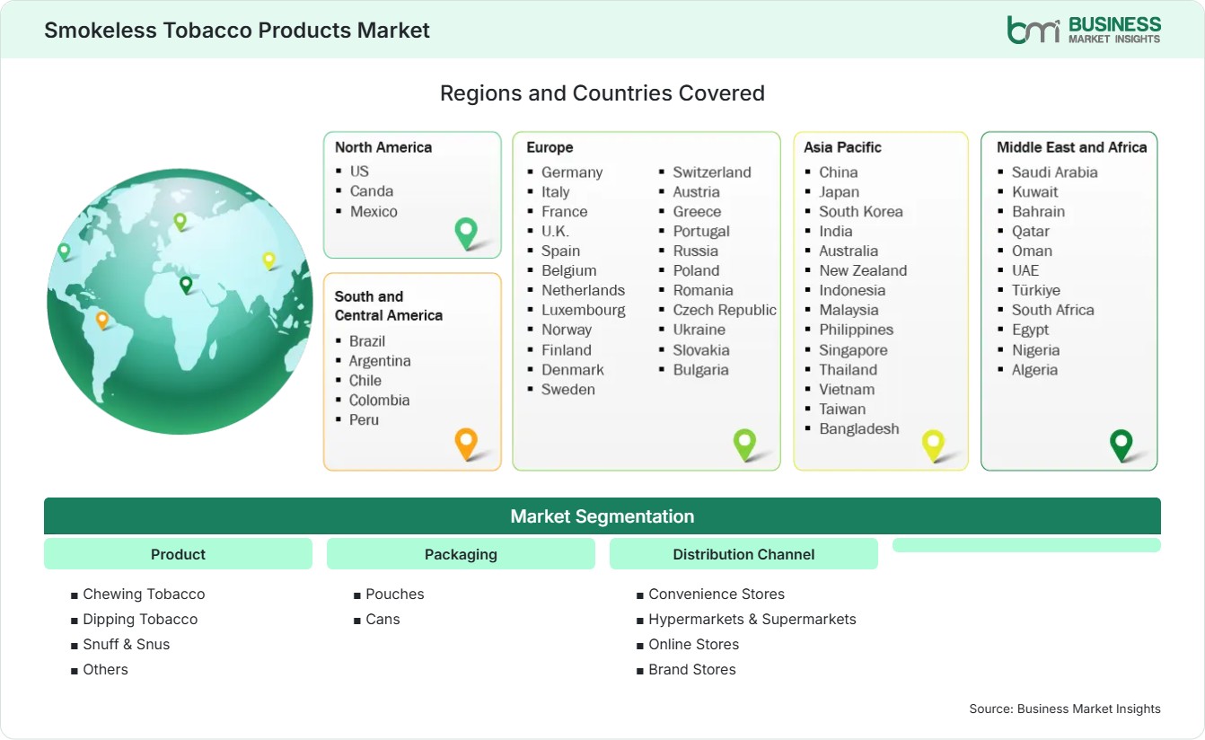Click the North America region heading

coord(383,147)
